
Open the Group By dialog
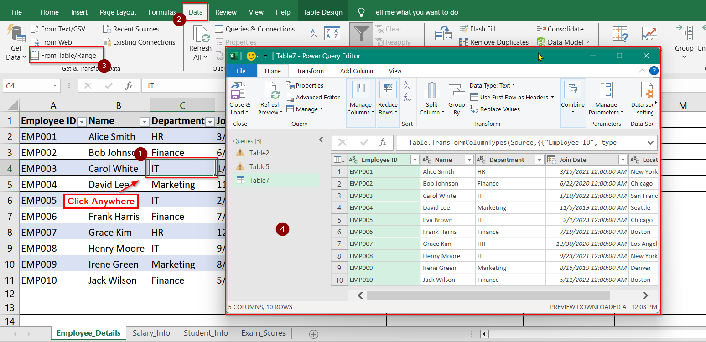coord(456,97)
